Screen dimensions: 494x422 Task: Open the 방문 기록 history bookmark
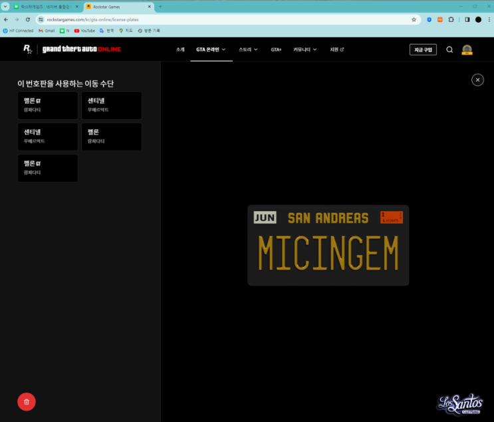click(149, 31)
